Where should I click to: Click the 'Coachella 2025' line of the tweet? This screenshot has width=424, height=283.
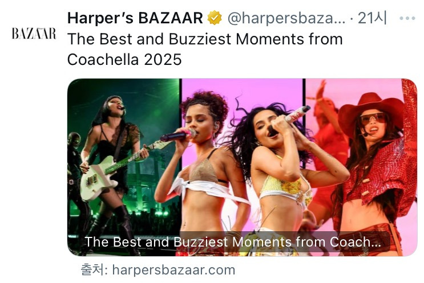pyautogui.click(x=124, y=59)
